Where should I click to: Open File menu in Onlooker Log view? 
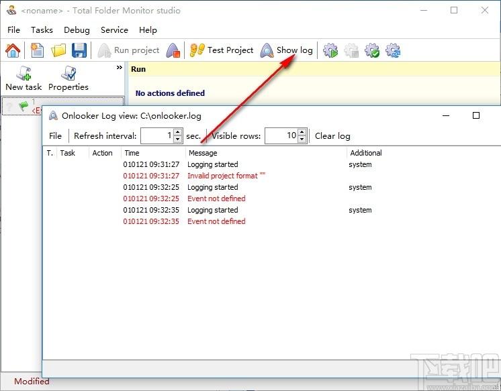click(55, 136)
